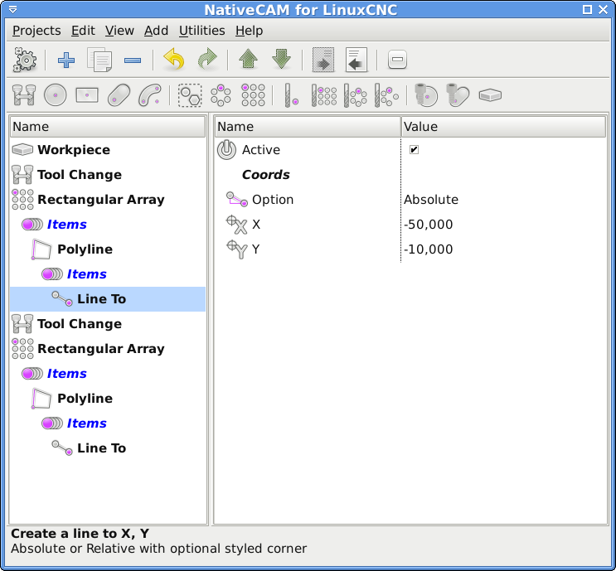Click the properties Name column header
Image resolution: width=616 pixels, height=571 pixels.
308,127
